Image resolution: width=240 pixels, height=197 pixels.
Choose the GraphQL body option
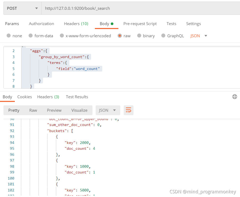[x=163, y=36]
